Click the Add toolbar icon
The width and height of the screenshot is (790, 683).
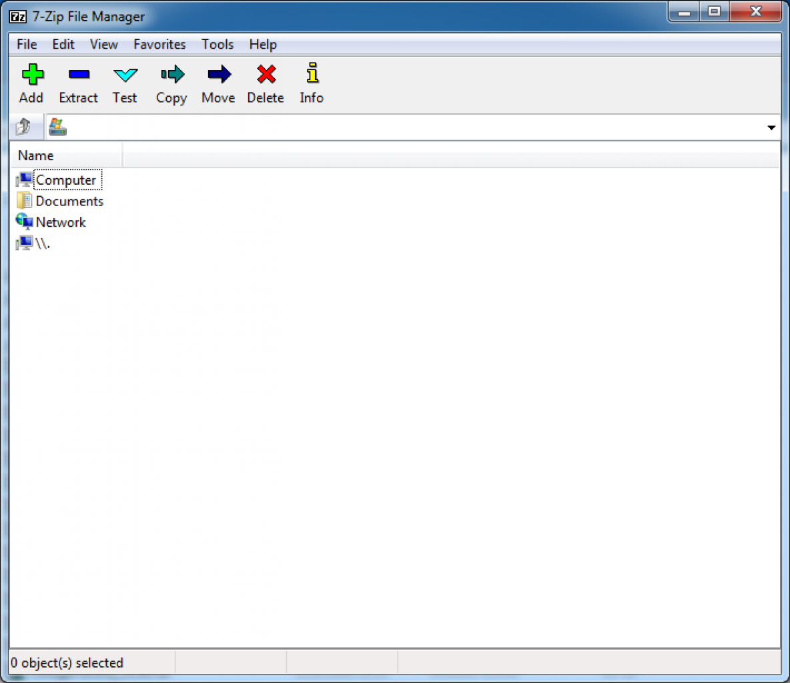(x=32, y=75)
